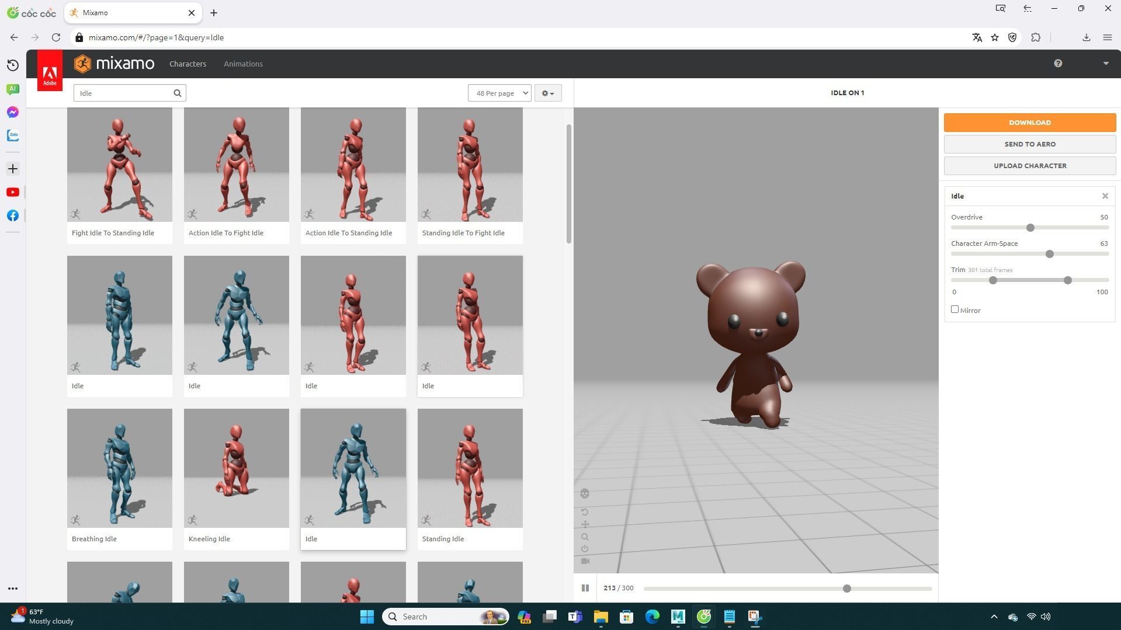Click the right Trim slider handle
Image resolution: width=1121 pixels, height=630 pixels.
1068,280
